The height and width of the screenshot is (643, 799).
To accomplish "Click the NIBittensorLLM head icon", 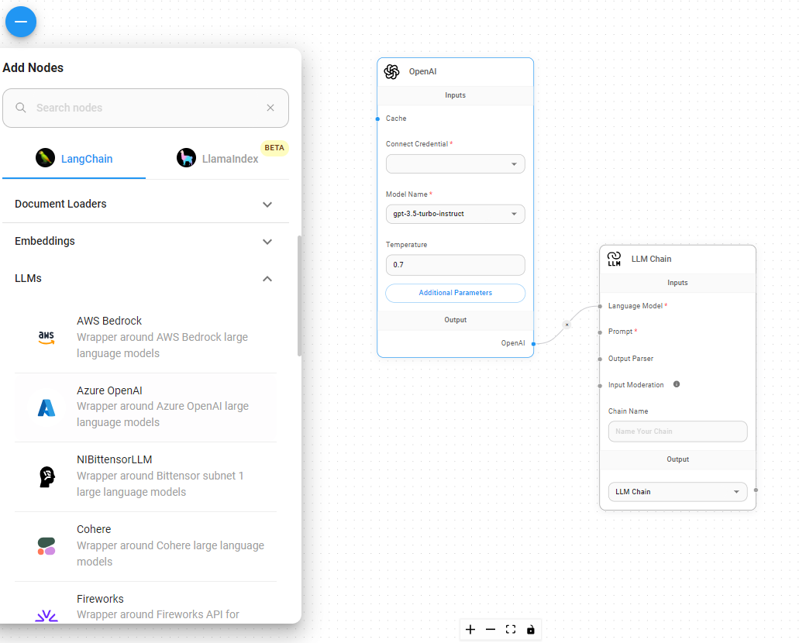I will [x=46, y=477].
